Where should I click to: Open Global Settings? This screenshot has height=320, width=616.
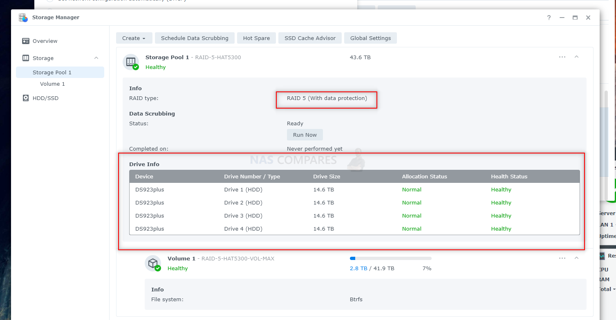370,38
